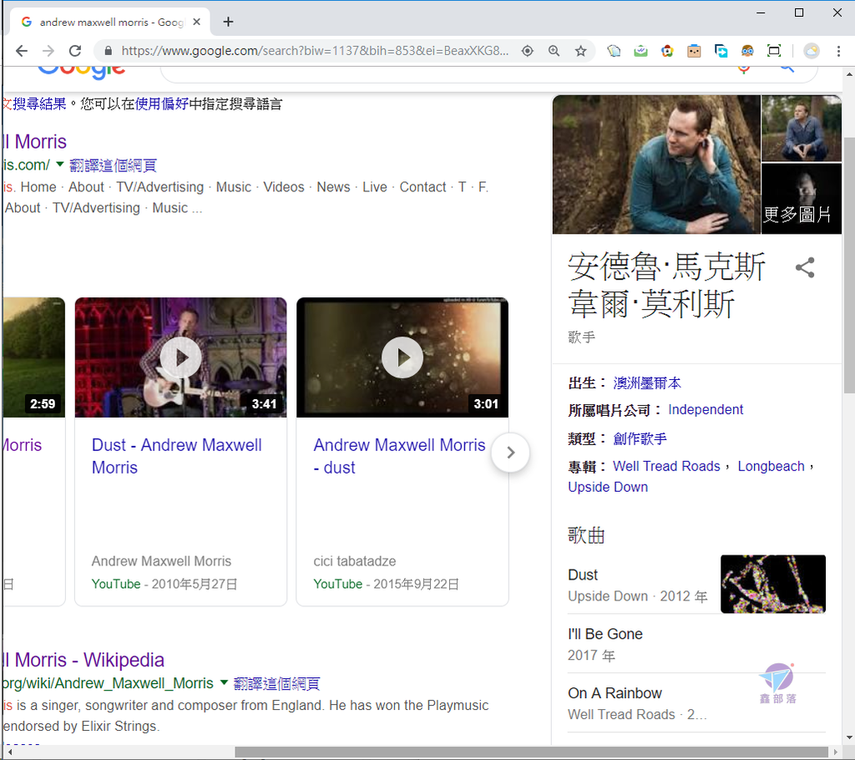Open a new browser tab
Image resolution: width=855 pixels, height=760 pixels.
[x=229, y=22]
